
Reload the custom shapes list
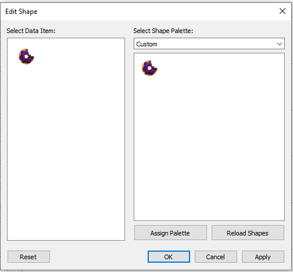248,233
